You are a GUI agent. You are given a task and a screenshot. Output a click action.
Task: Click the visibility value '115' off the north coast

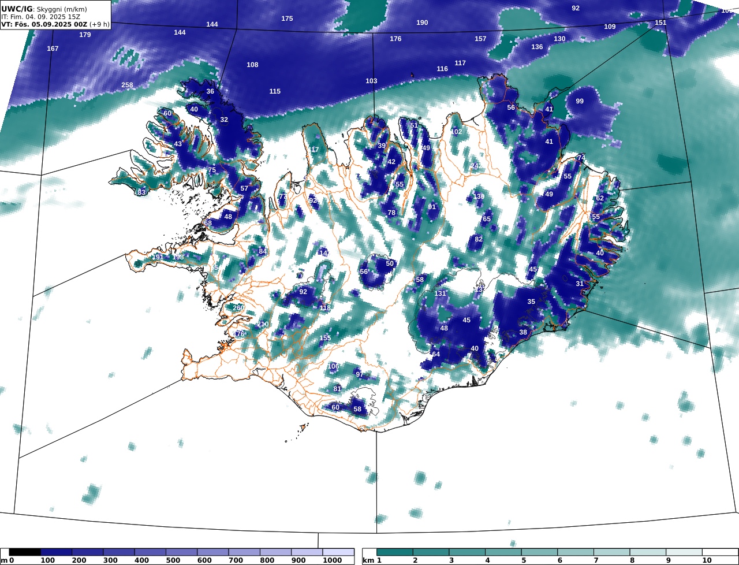(x=275, y=91)
